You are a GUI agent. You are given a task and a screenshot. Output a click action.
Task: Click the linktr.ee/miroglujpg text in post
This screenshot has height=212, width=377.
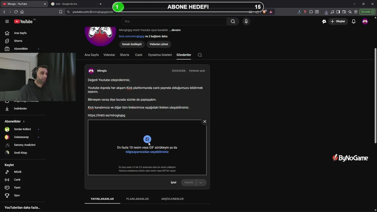click(106, 115)
